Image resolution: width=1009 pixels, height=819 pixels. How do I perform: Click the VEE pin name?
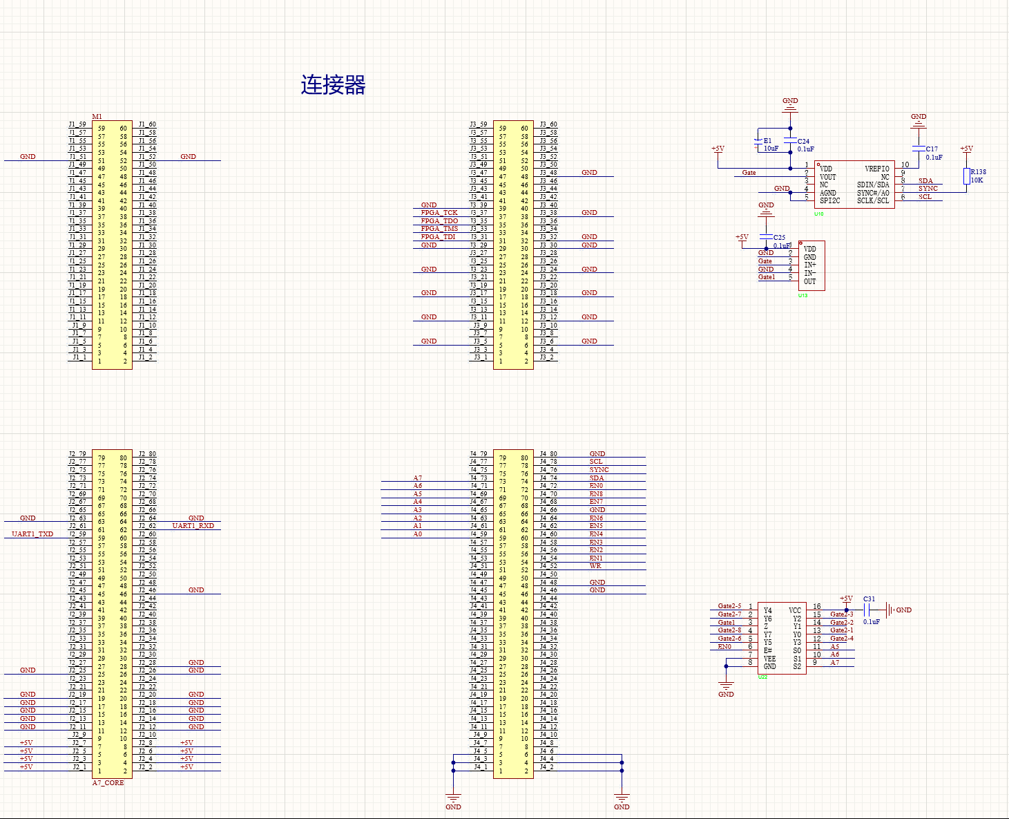click(770, 659)
